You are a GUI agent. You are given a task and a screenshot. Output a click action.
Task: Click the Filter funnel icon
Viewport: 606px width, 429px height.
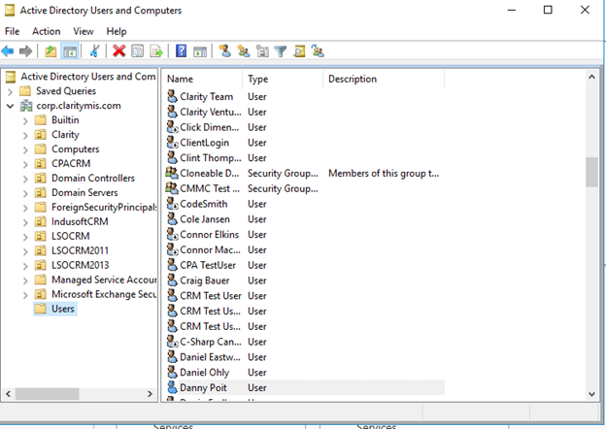281,51
